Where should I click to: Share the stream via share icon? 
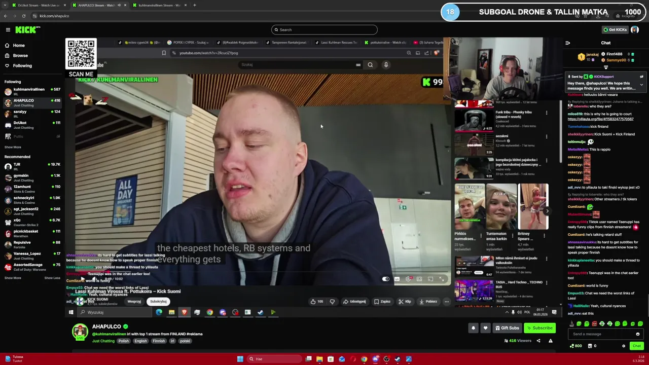538,341
